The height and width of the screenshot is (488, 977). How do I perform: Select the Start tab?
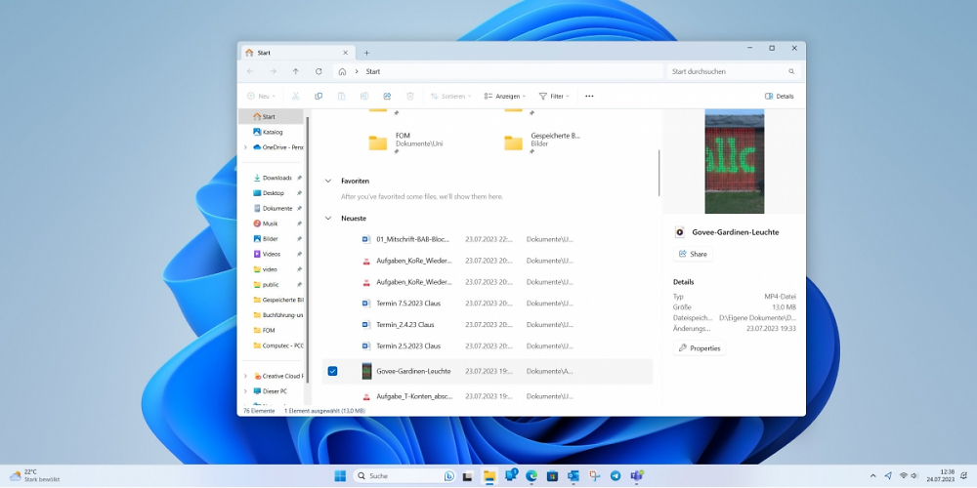click(296, 53)
